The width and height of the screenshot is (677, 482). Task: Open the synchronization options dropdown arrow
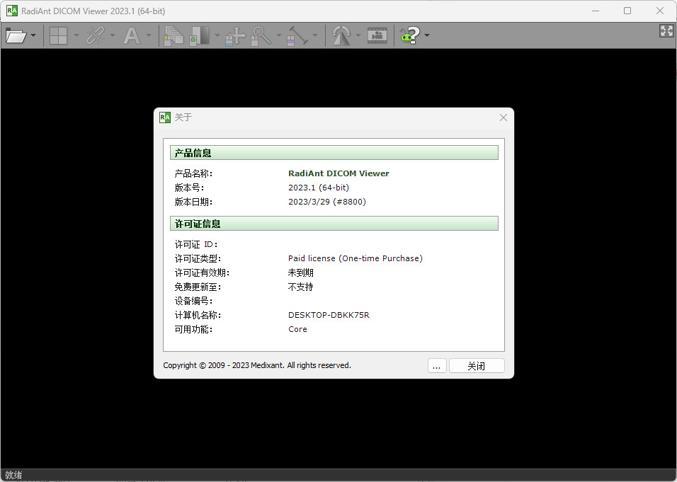(113, 35)
